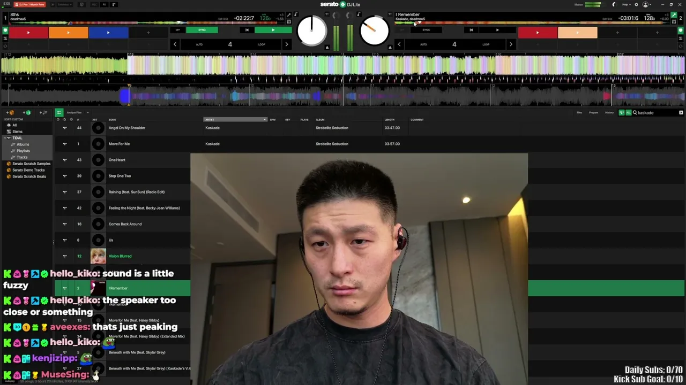Screen dimensions: 686x385
Task: Eject the track from deck 1
Action: 327,48
